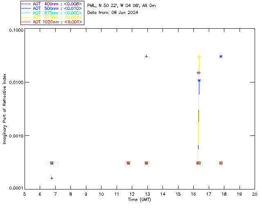Click the 0.1000 y-axis label
This screenshot has height=210, width=262.
16,30
